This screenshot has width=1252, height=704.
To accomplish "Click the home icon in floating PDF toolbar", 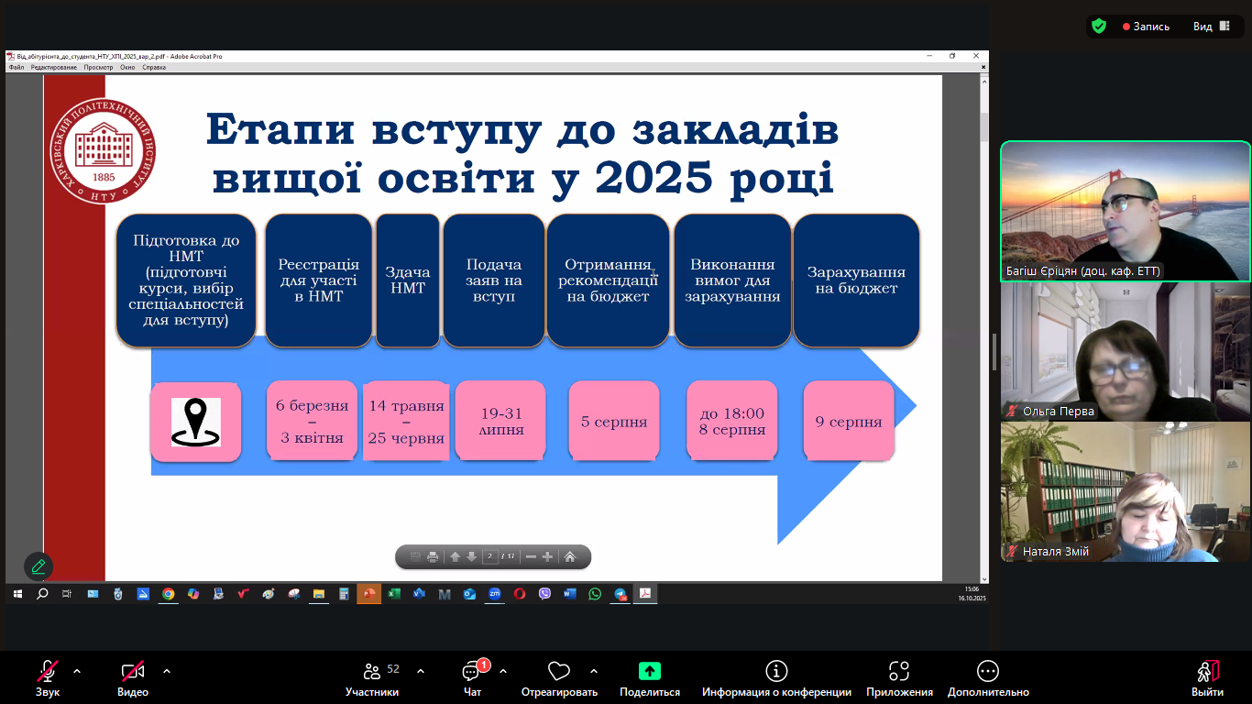I will [x=569, y=556].
